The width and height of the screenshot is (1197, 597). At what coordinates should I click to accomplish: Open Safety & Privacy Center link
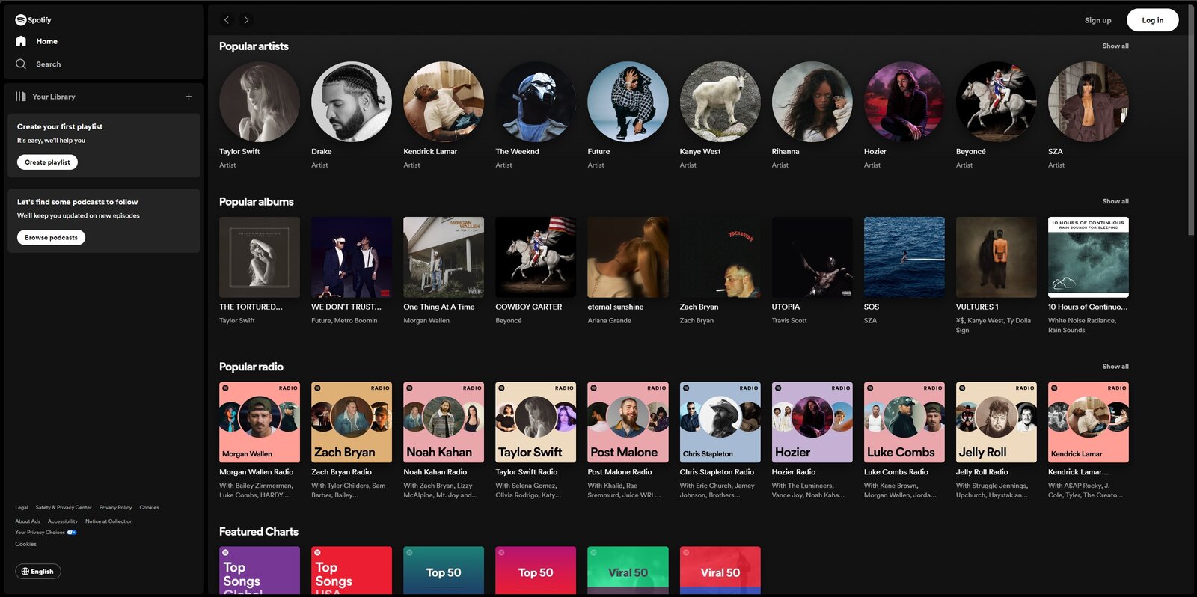[x=64, y=508]
